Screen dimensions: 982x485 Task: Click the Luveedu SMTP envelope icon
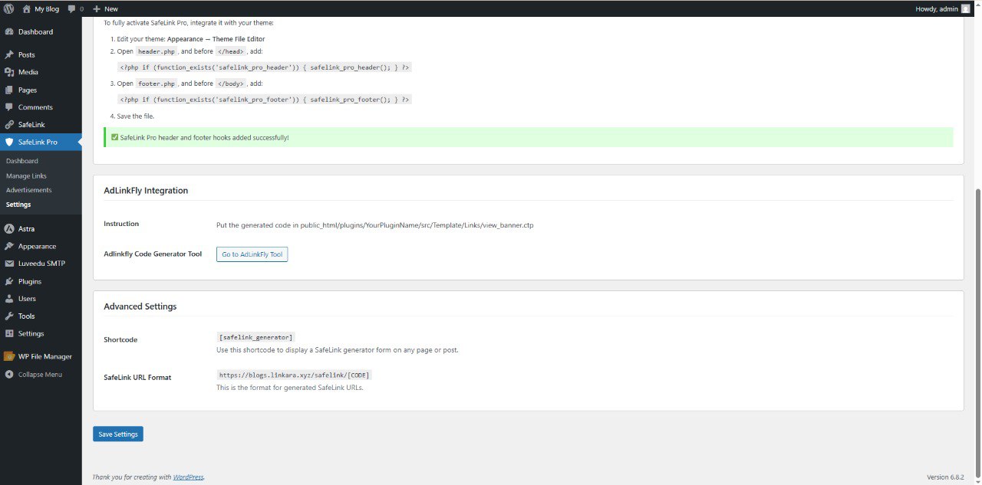click(9, 264)
